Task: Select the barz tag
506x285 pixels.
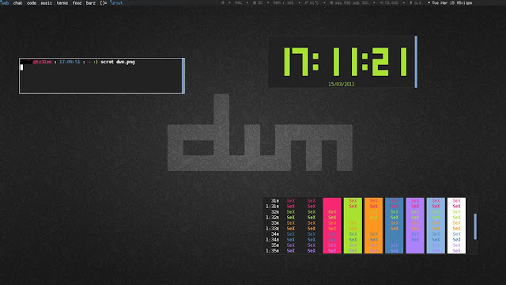Action: tap(91, 3)
